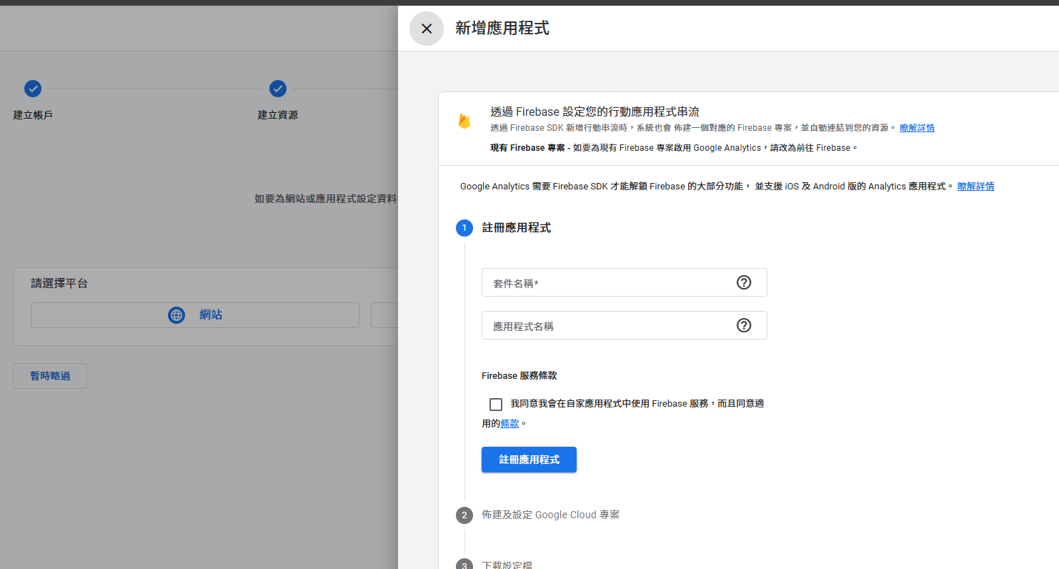
Task: Click the 建立帳戶 step label
Action: pos(33,115)
